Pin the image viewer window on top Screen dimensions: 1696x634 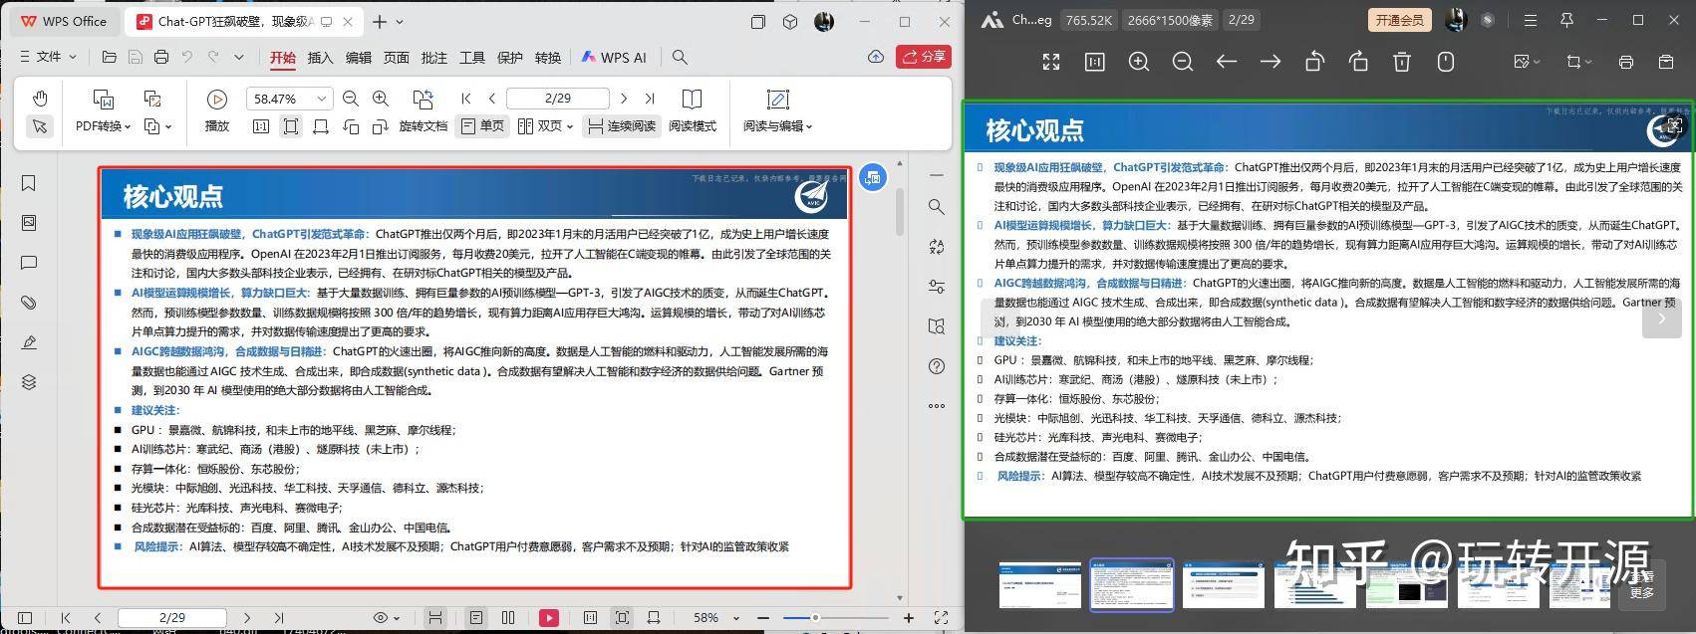click(1566, 20)
